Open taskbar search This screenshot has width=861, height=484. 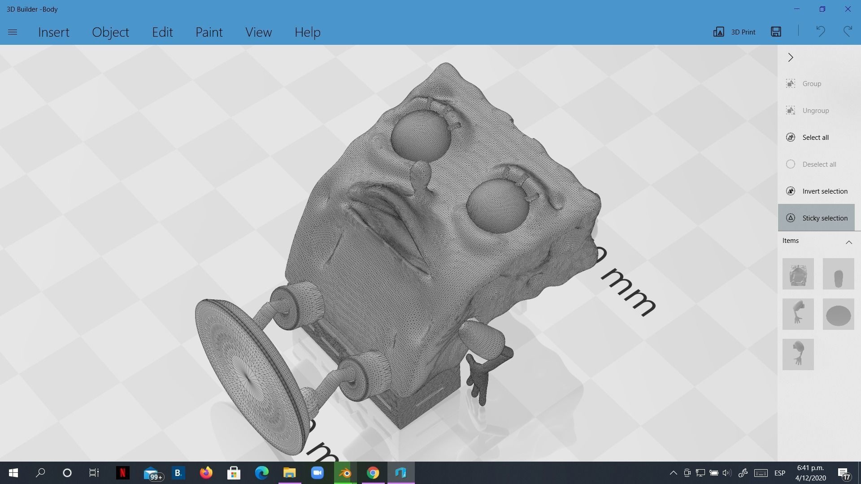pyautogui.click(x=40, y=473)
